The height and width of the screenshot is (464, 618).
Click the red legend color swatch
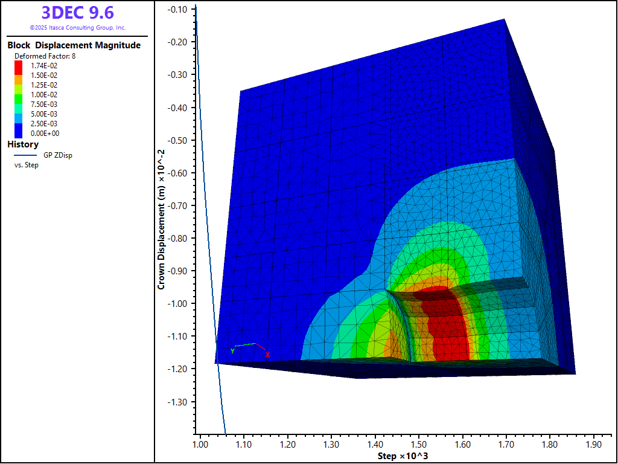pyautogui.click(x=18, y=65)
